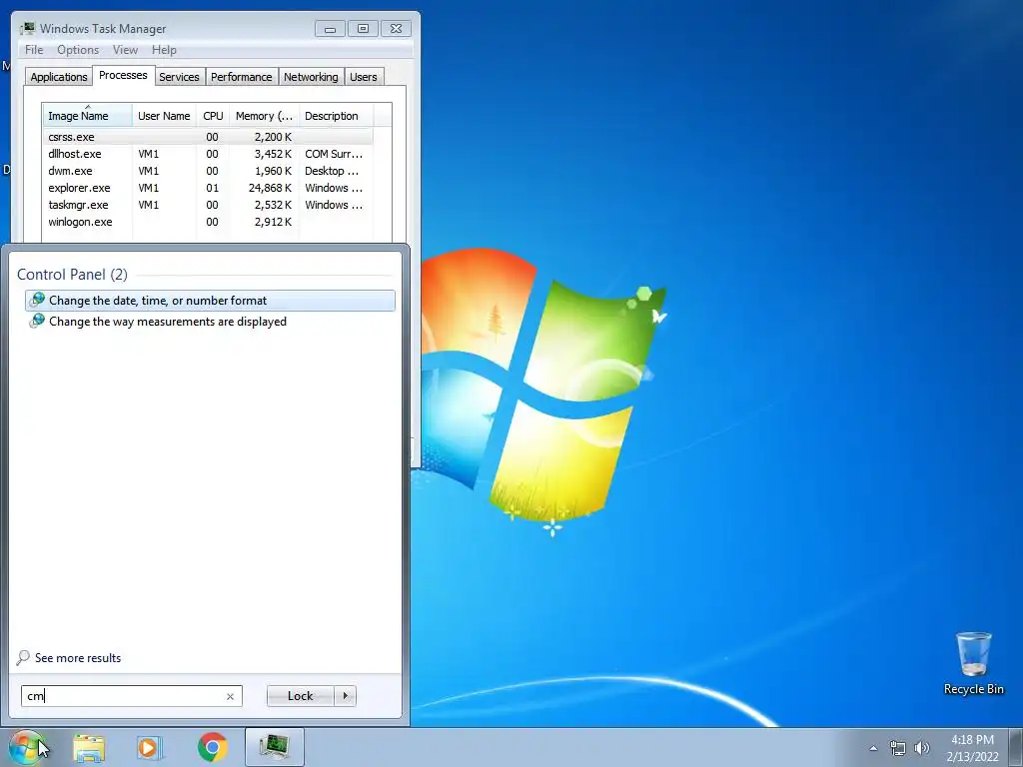
Task: Select the taskmgr.exe process row
Action: click(x=208, y=205)
